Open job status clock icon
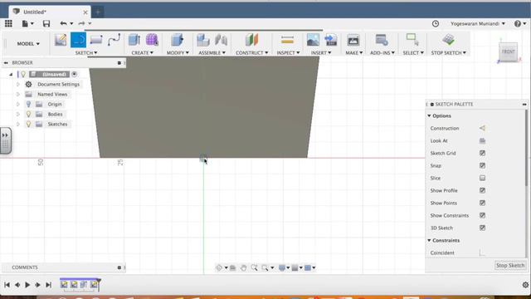 436,24
